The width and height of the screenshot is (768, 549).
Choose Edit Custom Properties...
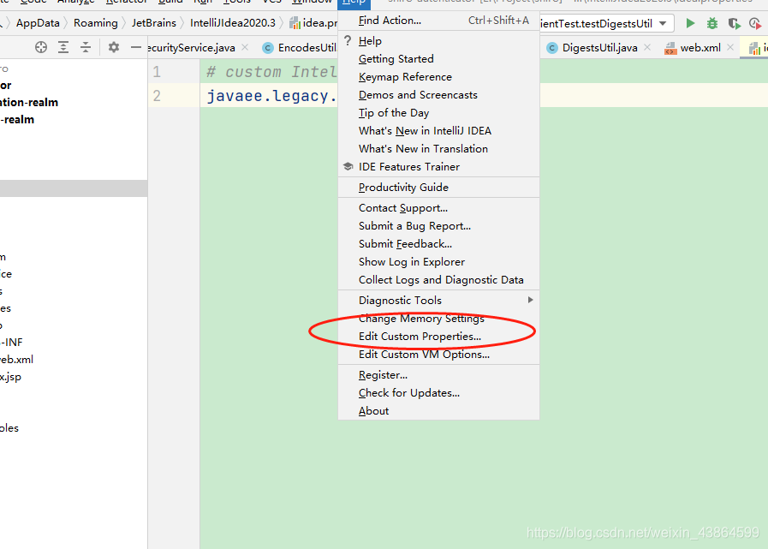(439, 337)
